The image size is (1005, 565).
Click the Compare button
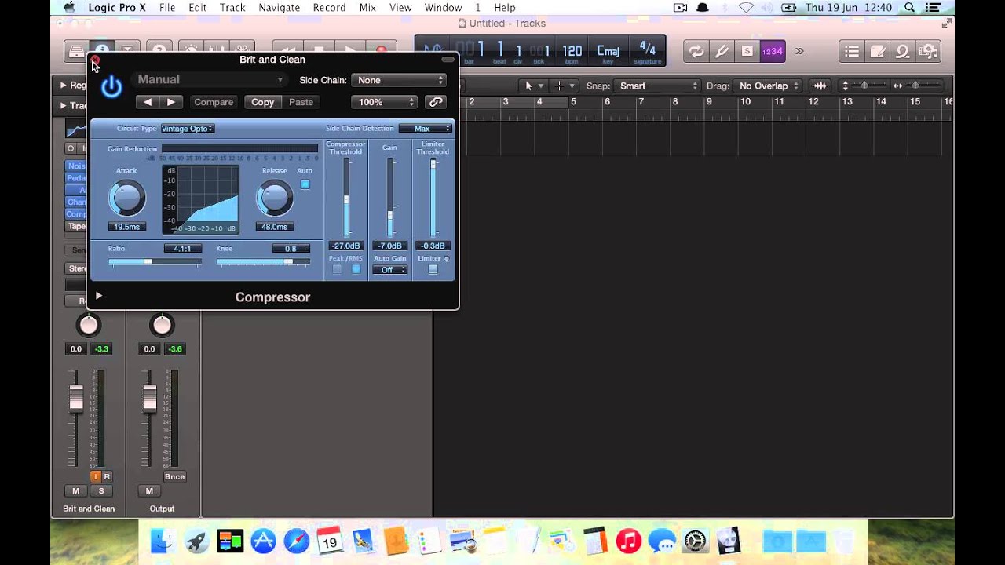[x=214, y=102]
